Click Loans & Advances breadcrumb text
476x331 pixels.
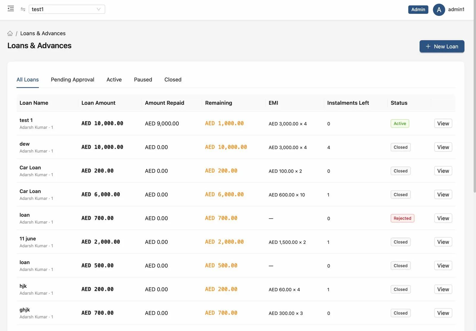[43, 33]
